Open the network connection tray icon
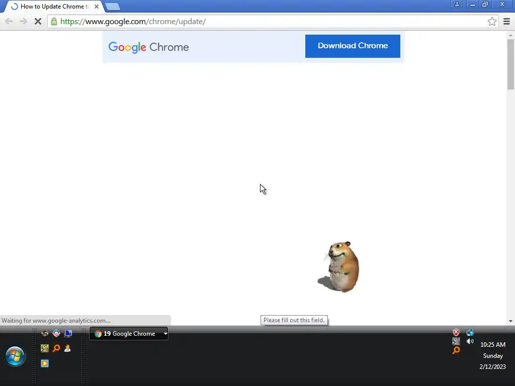 point(470,332)
